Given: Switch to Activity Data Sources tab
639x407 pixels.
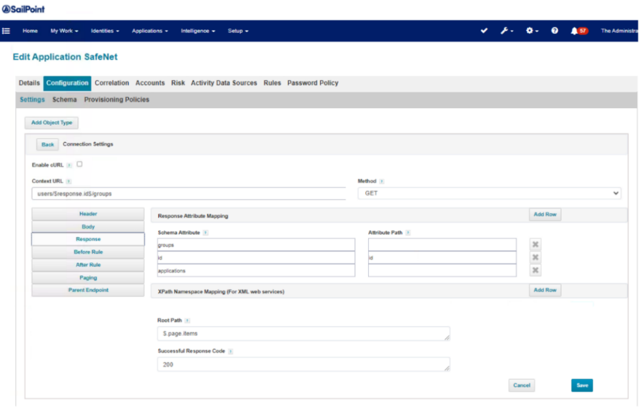Looking at the screenshot, I should [x=224, y=83].
